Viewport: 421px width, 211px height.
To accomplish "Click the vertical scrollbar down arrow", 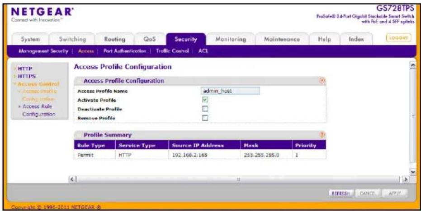I will point(413,172).
